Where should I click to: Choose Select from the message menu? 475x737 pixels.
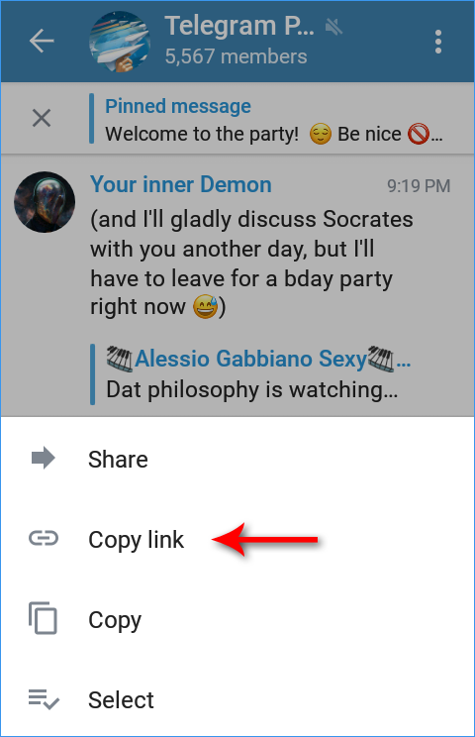[237, 700]
